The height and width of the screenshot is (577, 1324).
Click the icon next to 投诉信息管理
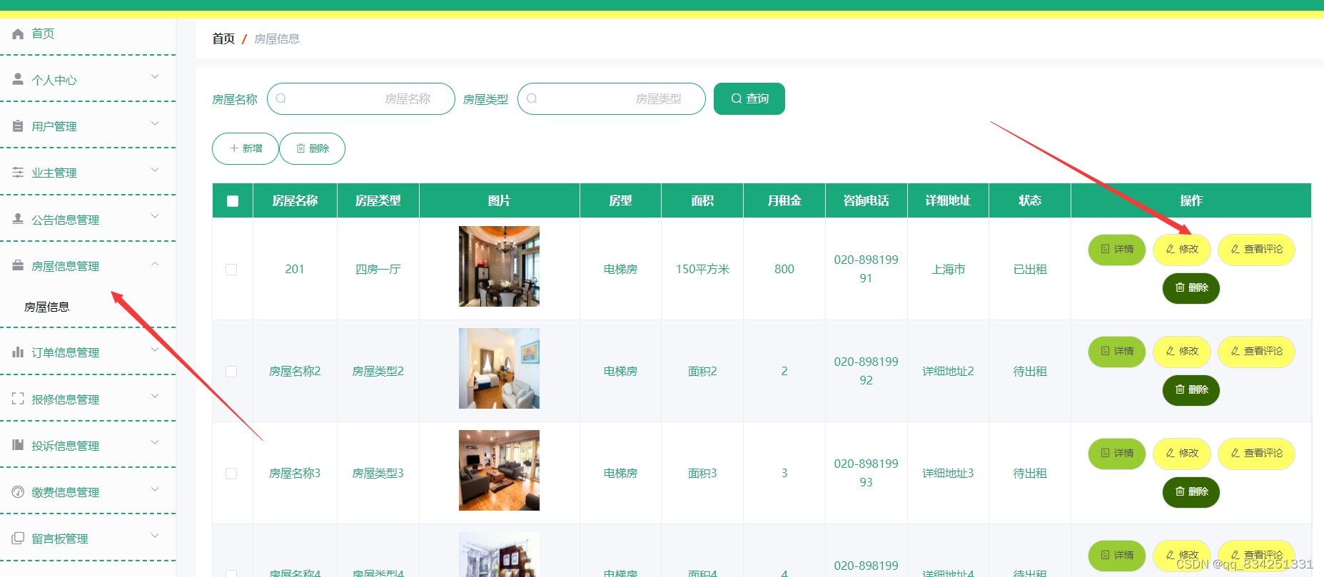pyautogui.click(x=18, y=445)
